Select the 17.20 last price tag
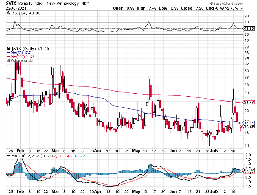Viewport: 257px width, 195px height. point(248,126)
